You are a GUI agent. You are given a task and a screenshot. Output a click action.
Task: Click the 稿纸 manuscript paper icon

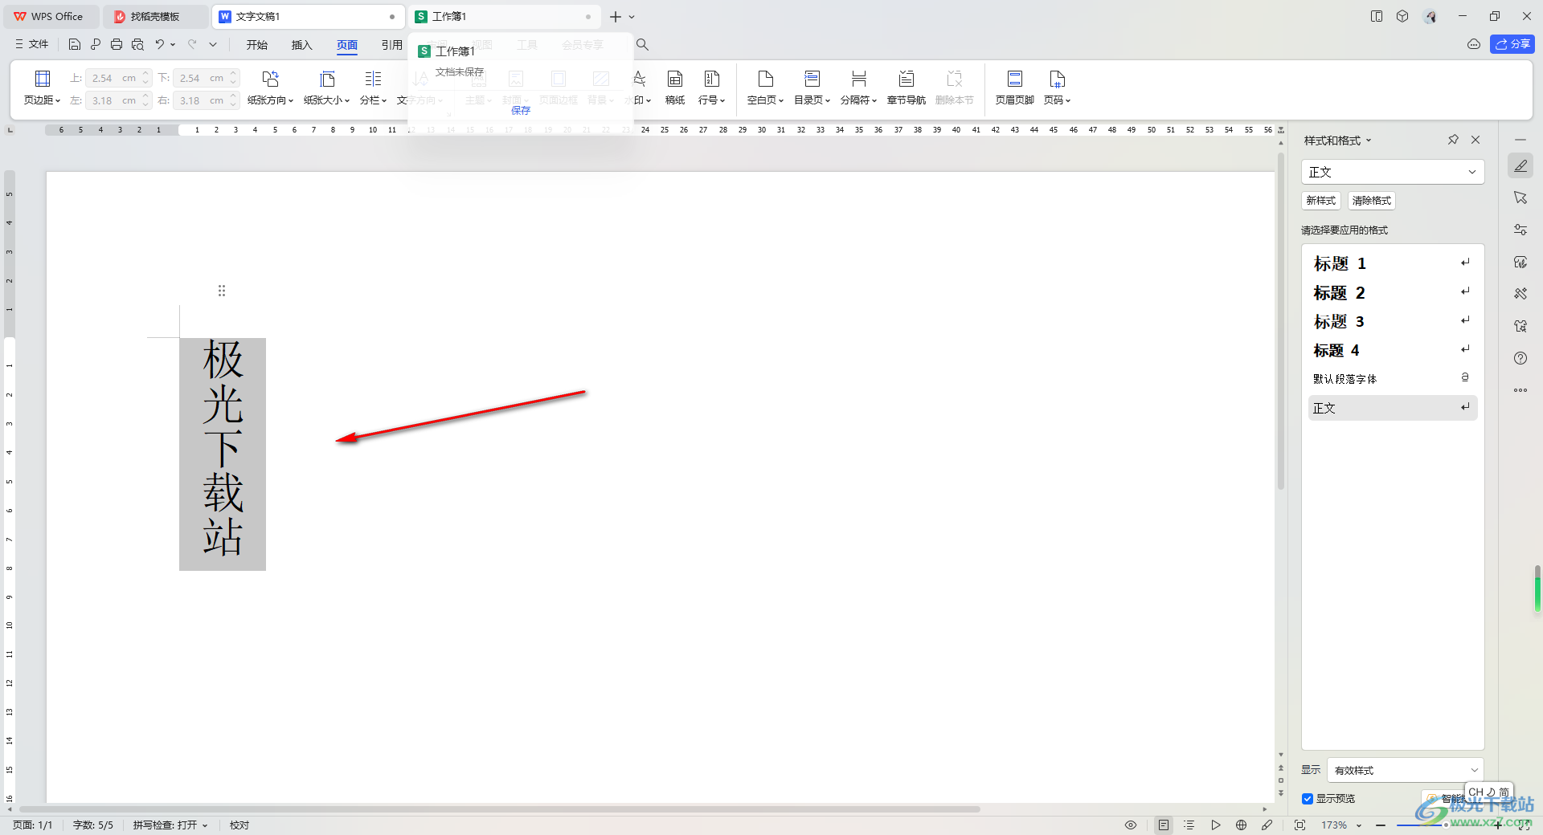[675, 88]
